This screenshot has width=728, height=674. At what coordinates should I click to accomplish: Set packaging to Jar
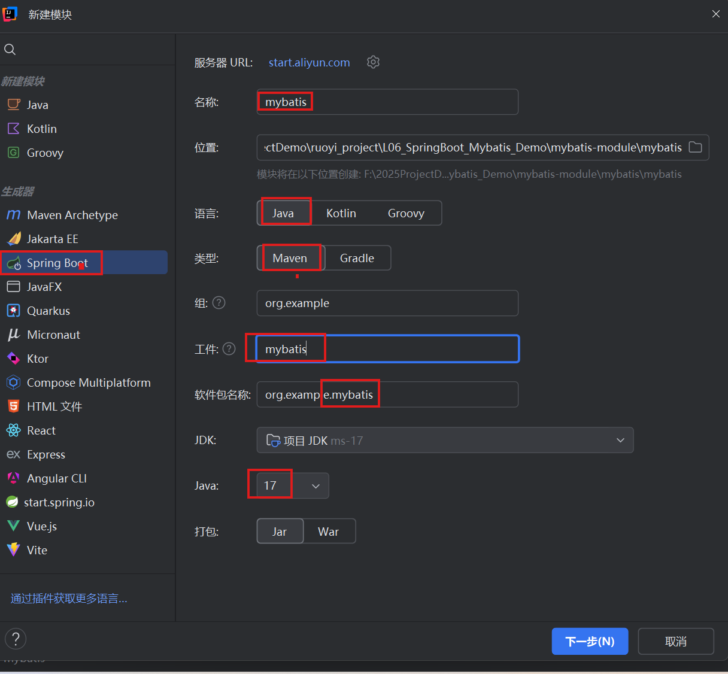click(x=280, y=532)
